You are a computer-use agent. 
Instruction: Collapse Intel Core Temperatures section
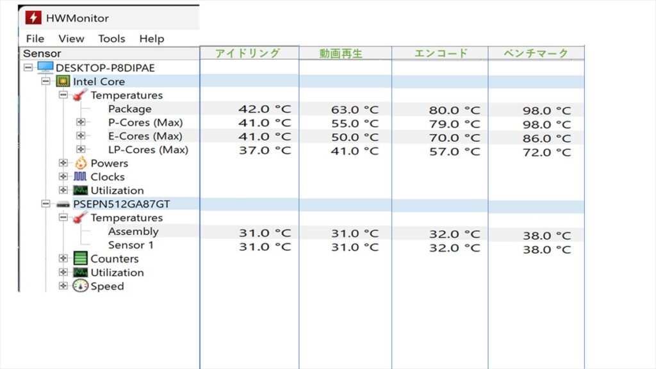(63, 95)
